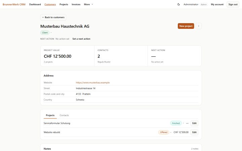The height and width of the screenshot is (151, 242).
Task: Click the '2 projects' caption
Action: click(48, 62)
